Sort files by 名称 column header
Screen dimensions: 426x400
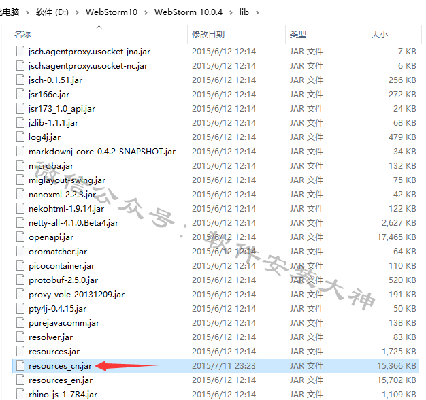point(22,35)
